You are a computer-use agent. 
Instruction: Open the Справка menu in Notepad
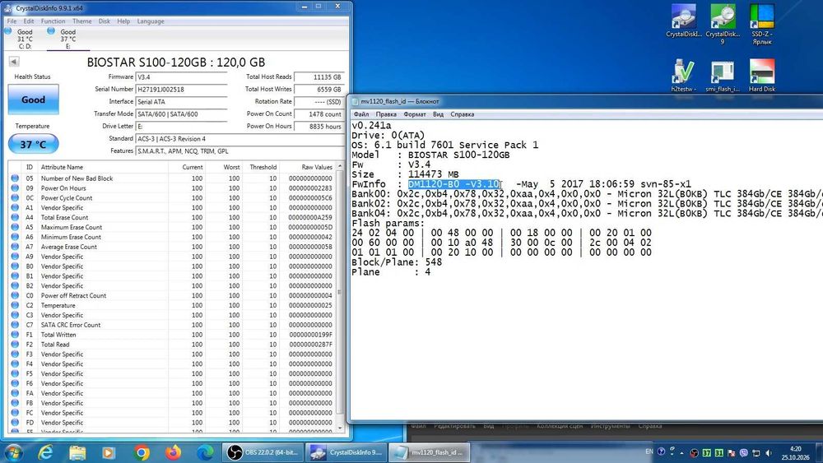coord(462,114)
